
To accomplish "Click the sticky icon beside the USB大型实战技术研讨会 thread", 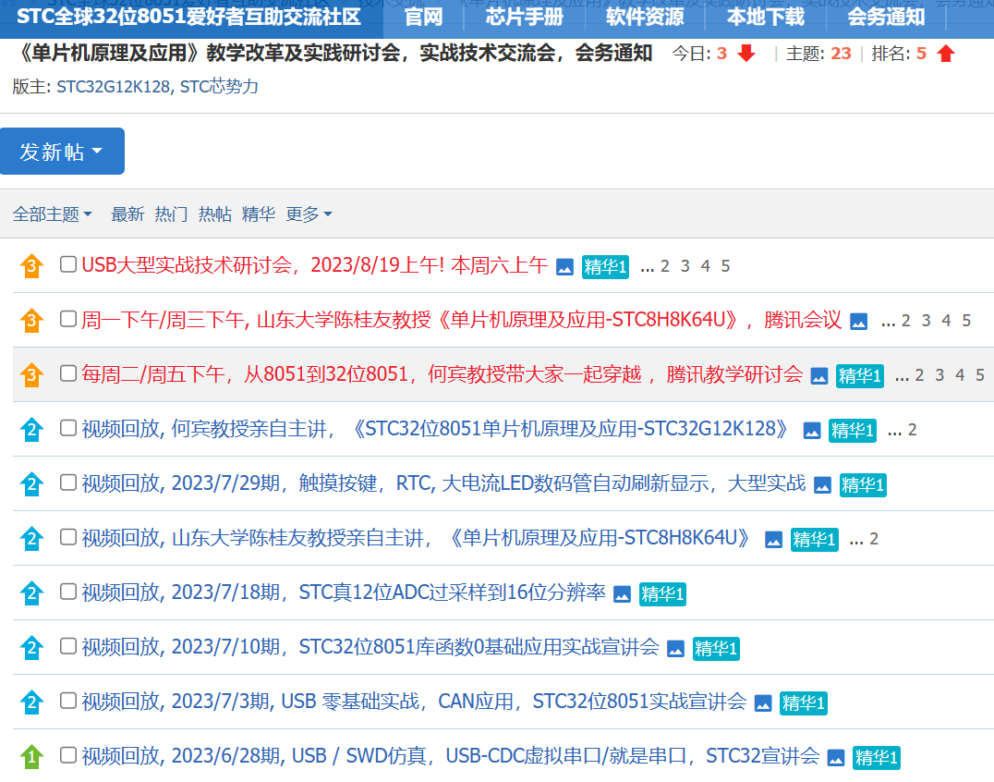I will (31, 265).
